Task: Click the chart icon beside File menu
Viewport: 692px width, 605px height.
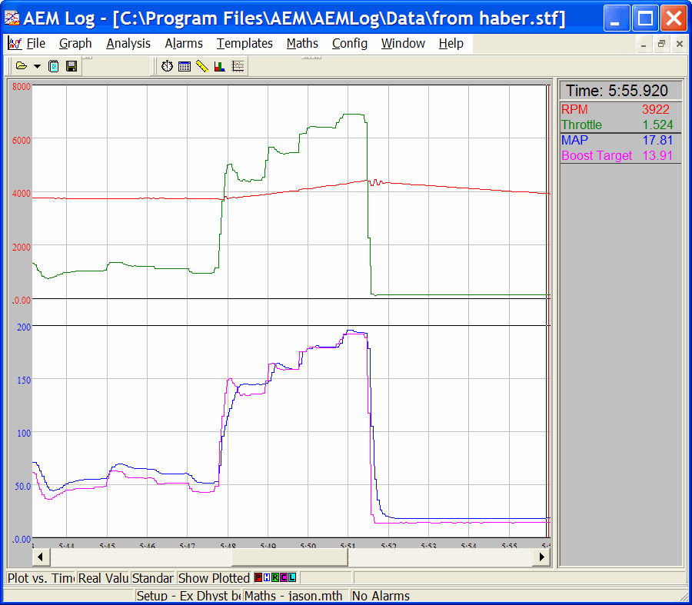Action: pyautogui.click(x=15, y=43)
